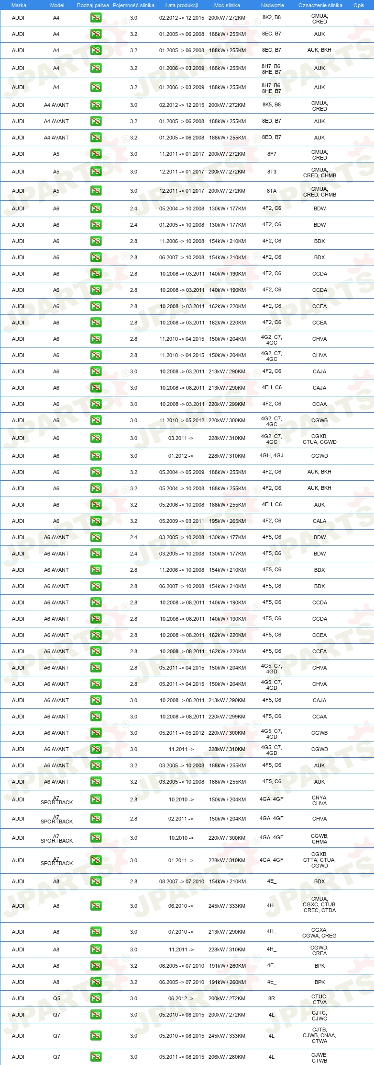Click petrol icon in A6 2.4 05.2004 row
The image size is (374, 1065).
coord(96,208)
